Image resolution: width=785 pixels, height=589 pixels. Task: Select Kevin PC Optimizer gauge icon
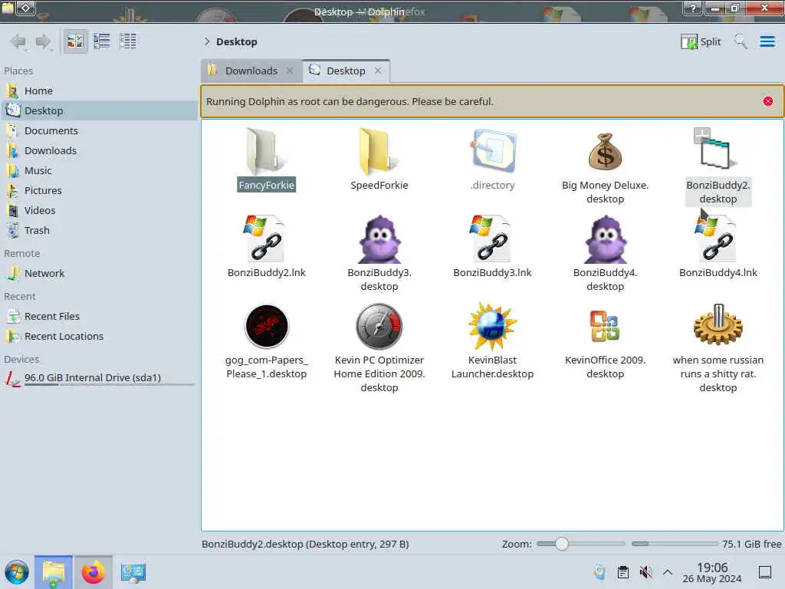pos(379,326)
